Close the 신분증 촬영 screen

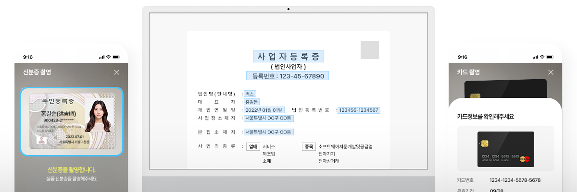pyautogui.click(x=116, y=72)
